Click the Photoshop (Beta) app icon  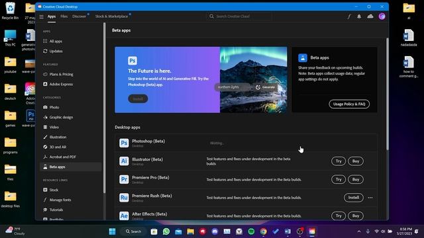[124, 143]
